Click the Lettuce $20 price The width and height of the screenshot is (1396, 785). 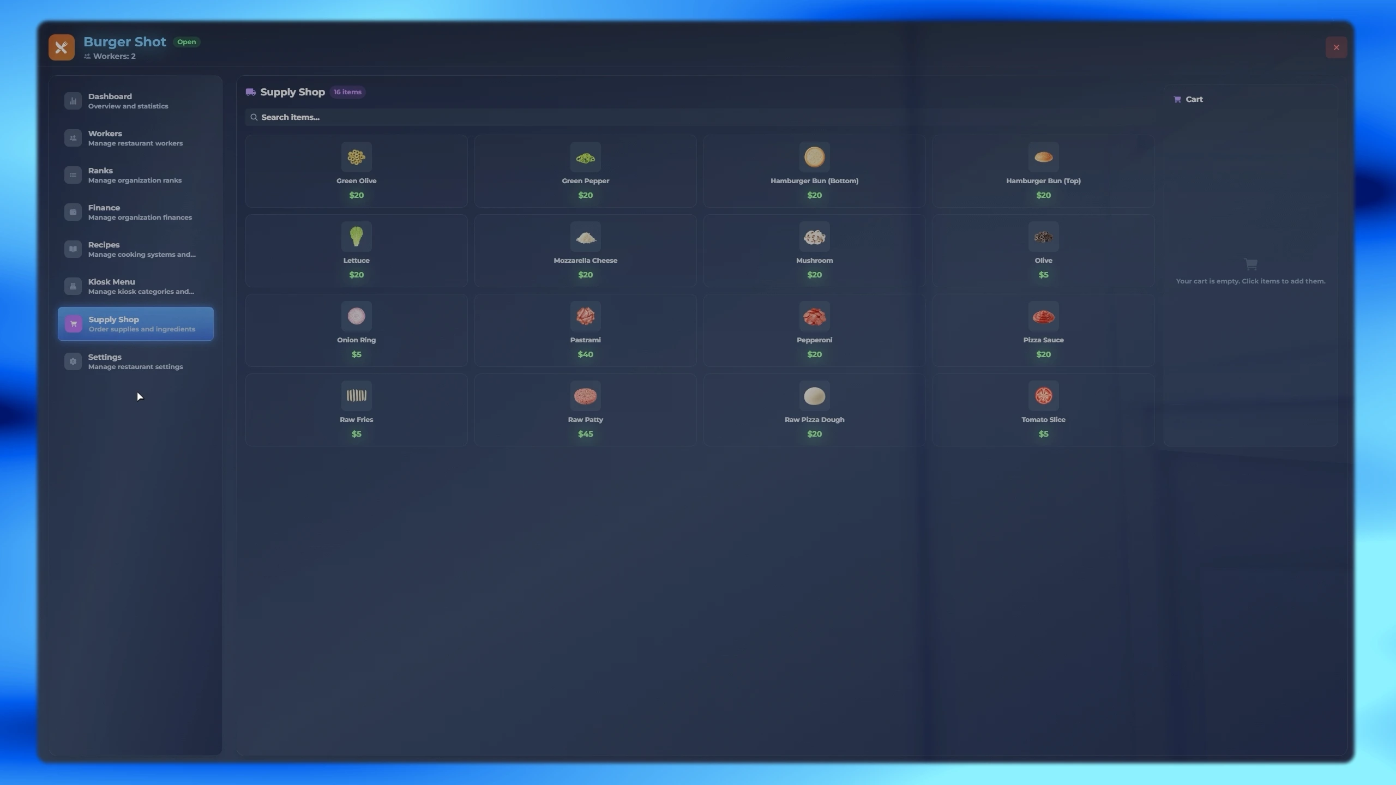click(356, 275)
